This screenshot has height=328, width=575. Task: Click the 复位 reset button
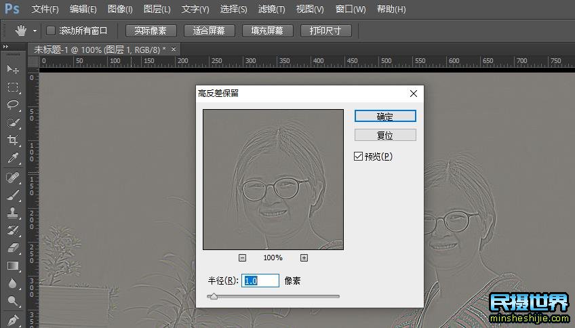[385, 135]
